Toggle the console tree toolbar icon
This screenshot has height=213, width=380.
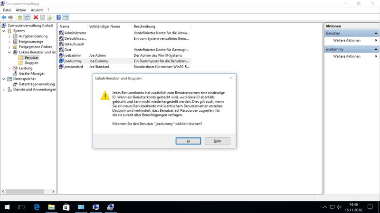point(27,18)
